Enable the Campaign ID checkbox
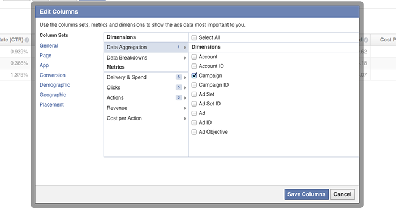The height and width of the screenshot is (208, 396). 194,85
